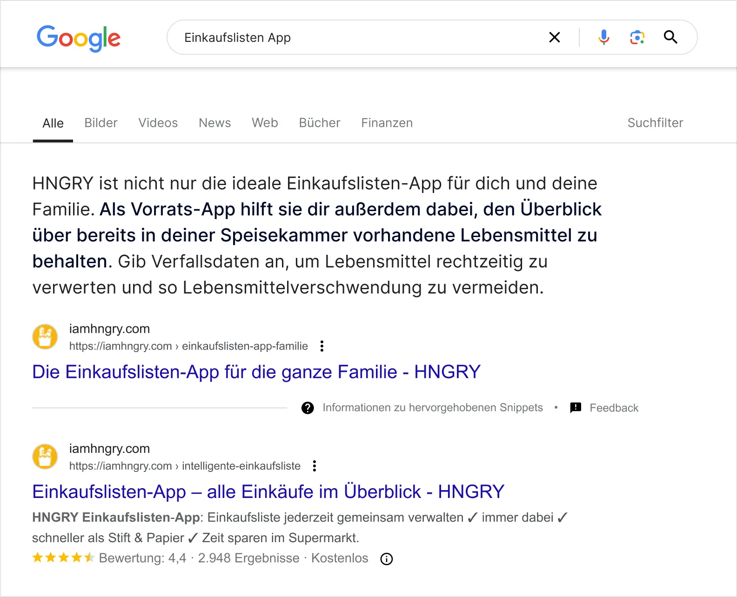This screenshot has width=737, height=597.
Task: Open the einkaufslisten-app-familie result's three-dot menu
Action: click(322, 346)
